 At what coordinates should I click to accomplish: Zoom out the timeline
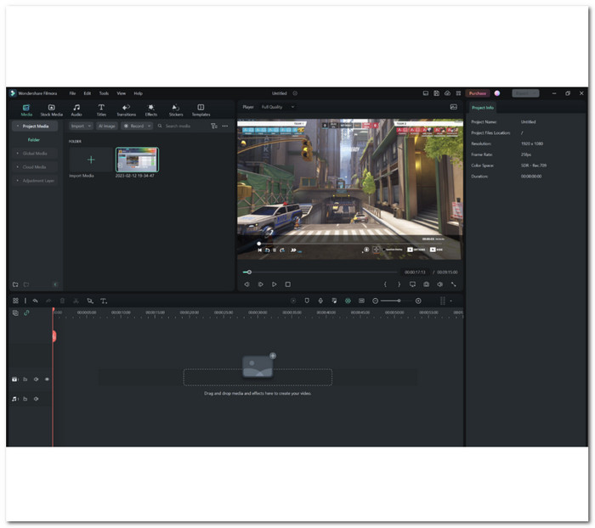[x=376, y=301]
